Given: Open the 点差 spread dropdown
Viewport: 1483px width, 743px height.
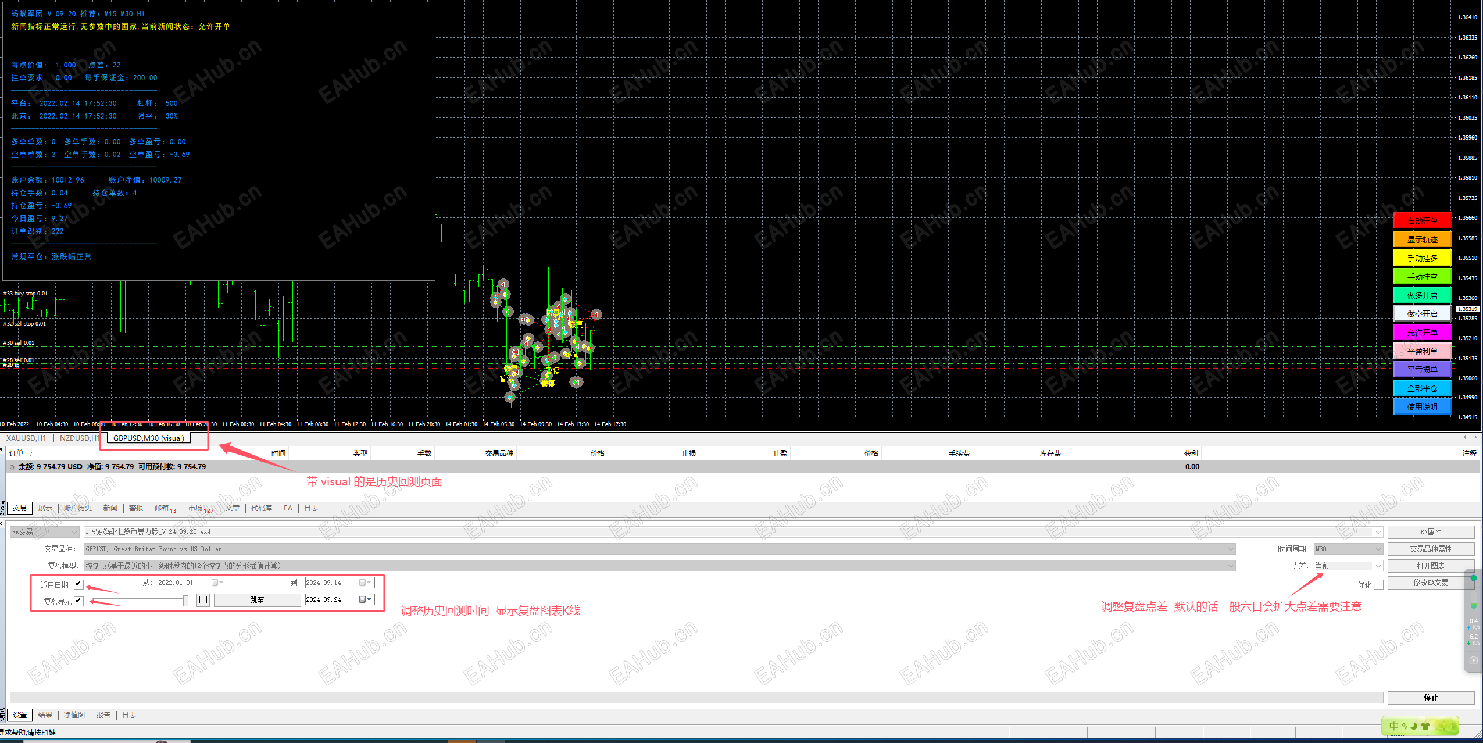Looking at the screenshot, I should click(x=1377, y=566).
